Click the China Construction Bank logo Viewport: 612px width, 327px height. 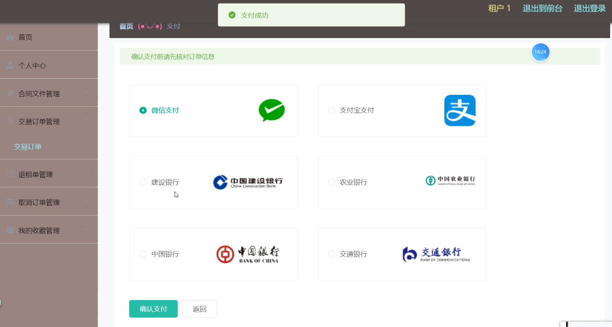coord(248,181)
